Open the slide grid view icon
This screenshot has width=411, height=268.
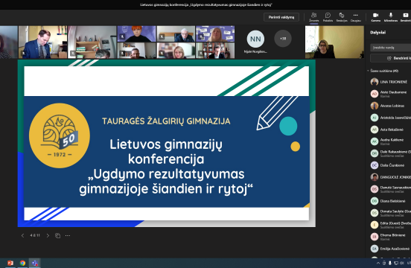click(x=57, y=235)
